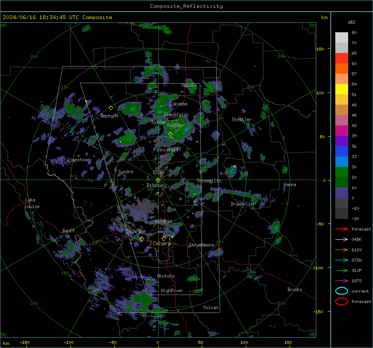Click the white plus marker on storm cell west of Hanna

pyautogui.click(x=234, y=166)
